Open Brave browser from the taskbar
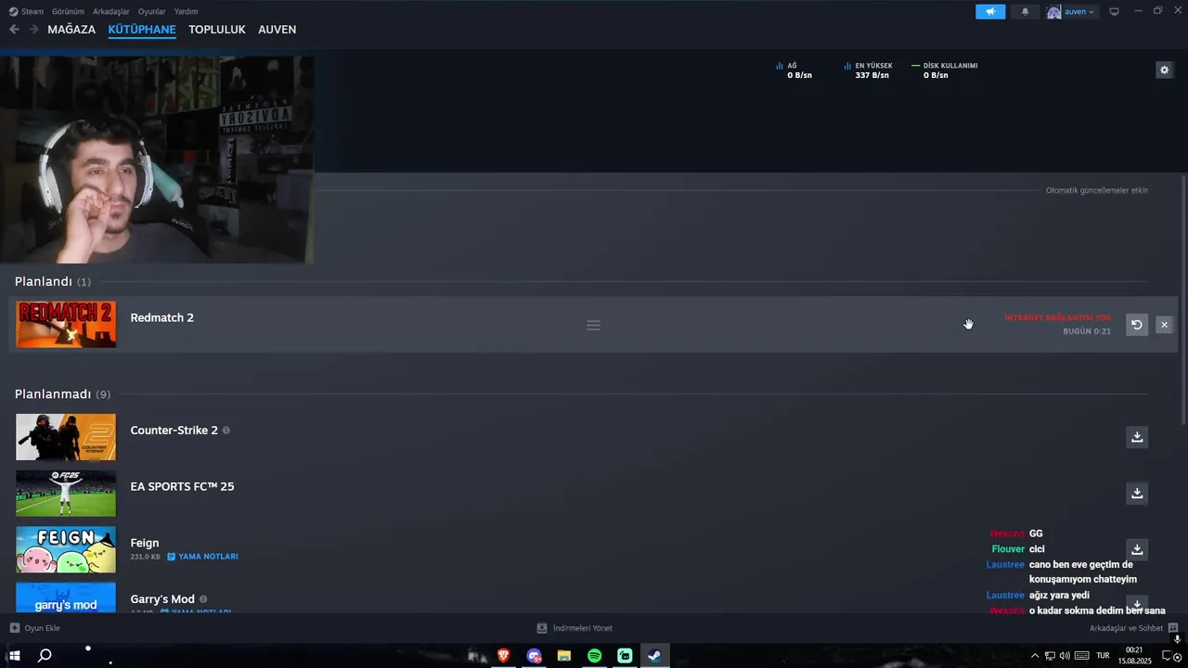The image size is (1188, 668). 503,656
